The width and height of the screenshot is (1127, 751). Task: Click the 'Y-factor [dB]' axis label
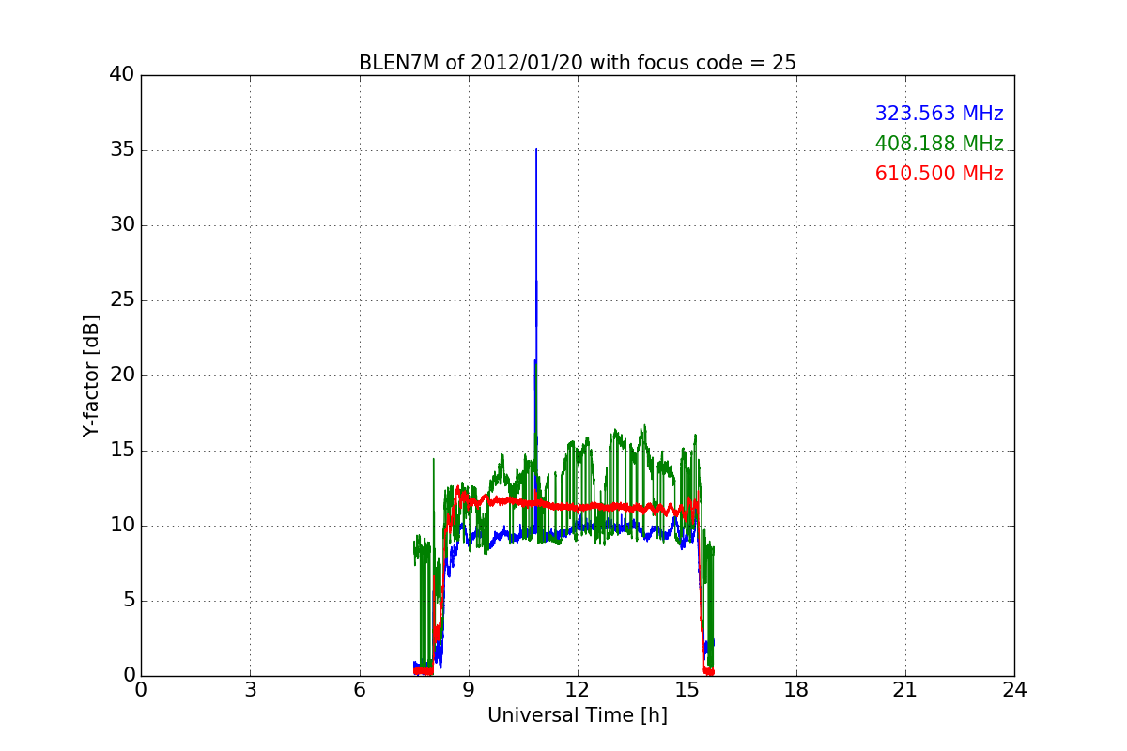click(x=91, y=375)
